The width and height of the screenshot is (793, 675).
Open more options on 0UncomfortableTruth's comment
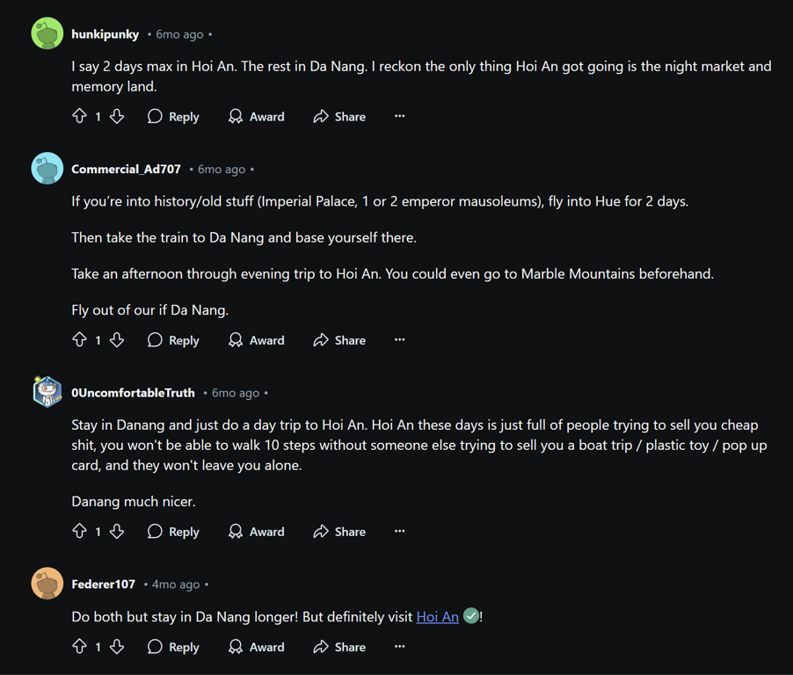[400, 532]
